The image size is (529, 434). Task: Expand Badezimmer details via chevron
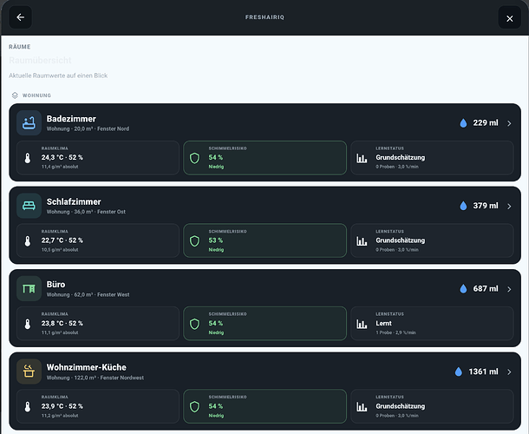(509, 123)
